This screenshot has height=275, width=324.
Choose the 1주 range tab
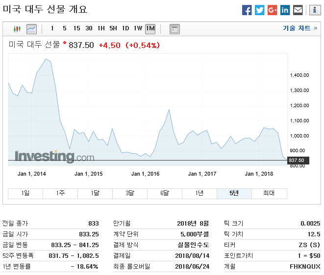[x=60, y=193]
